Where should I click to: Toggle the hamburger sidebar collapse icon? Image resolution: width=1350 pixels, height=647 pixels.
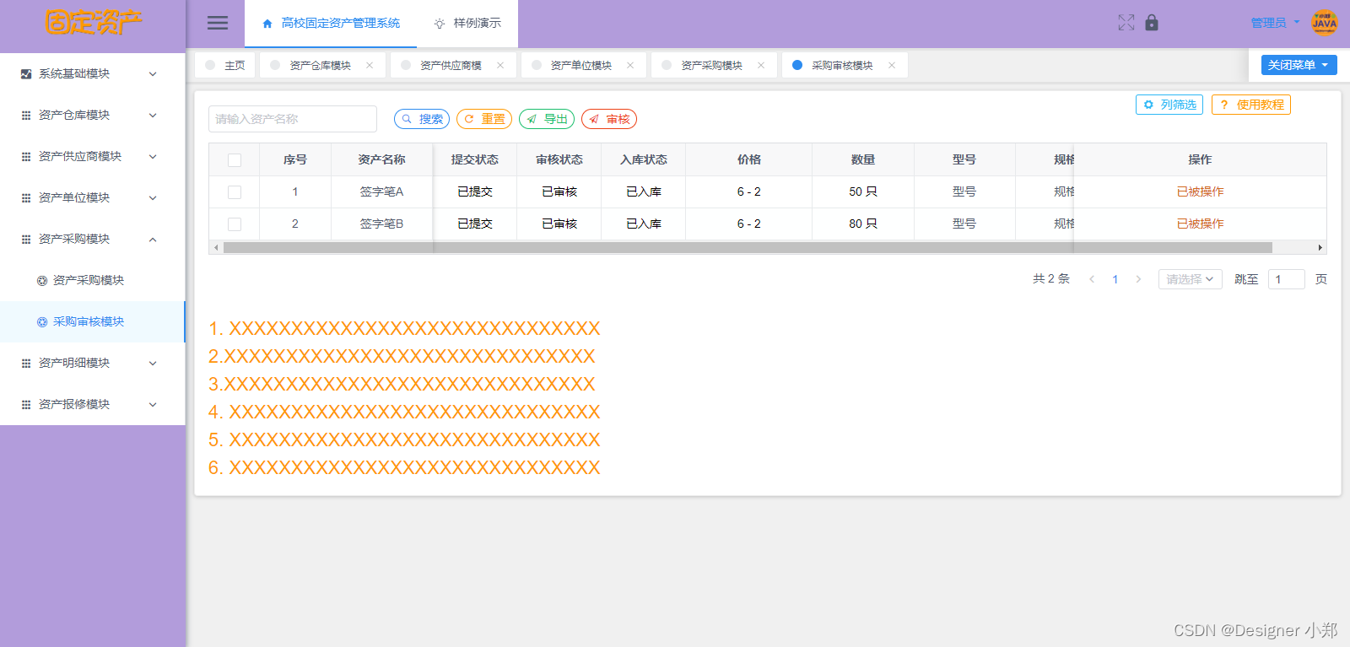click(218, 23)
